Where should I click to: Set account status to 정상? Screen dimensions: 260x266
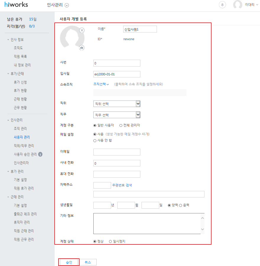(x=95, y=241)
